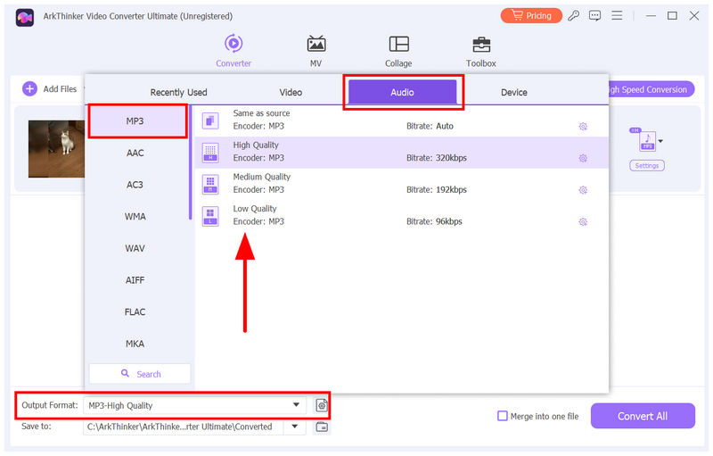The width and height of the screenshot is (713, 456).
Task: Select AIFF in format list
Action: (135, 280)
